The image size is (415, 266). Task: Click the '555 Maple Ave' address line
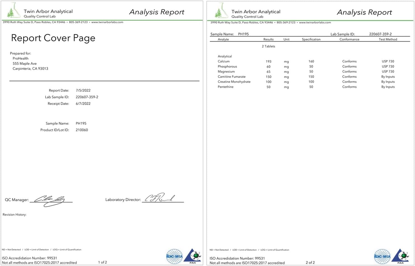25,64
